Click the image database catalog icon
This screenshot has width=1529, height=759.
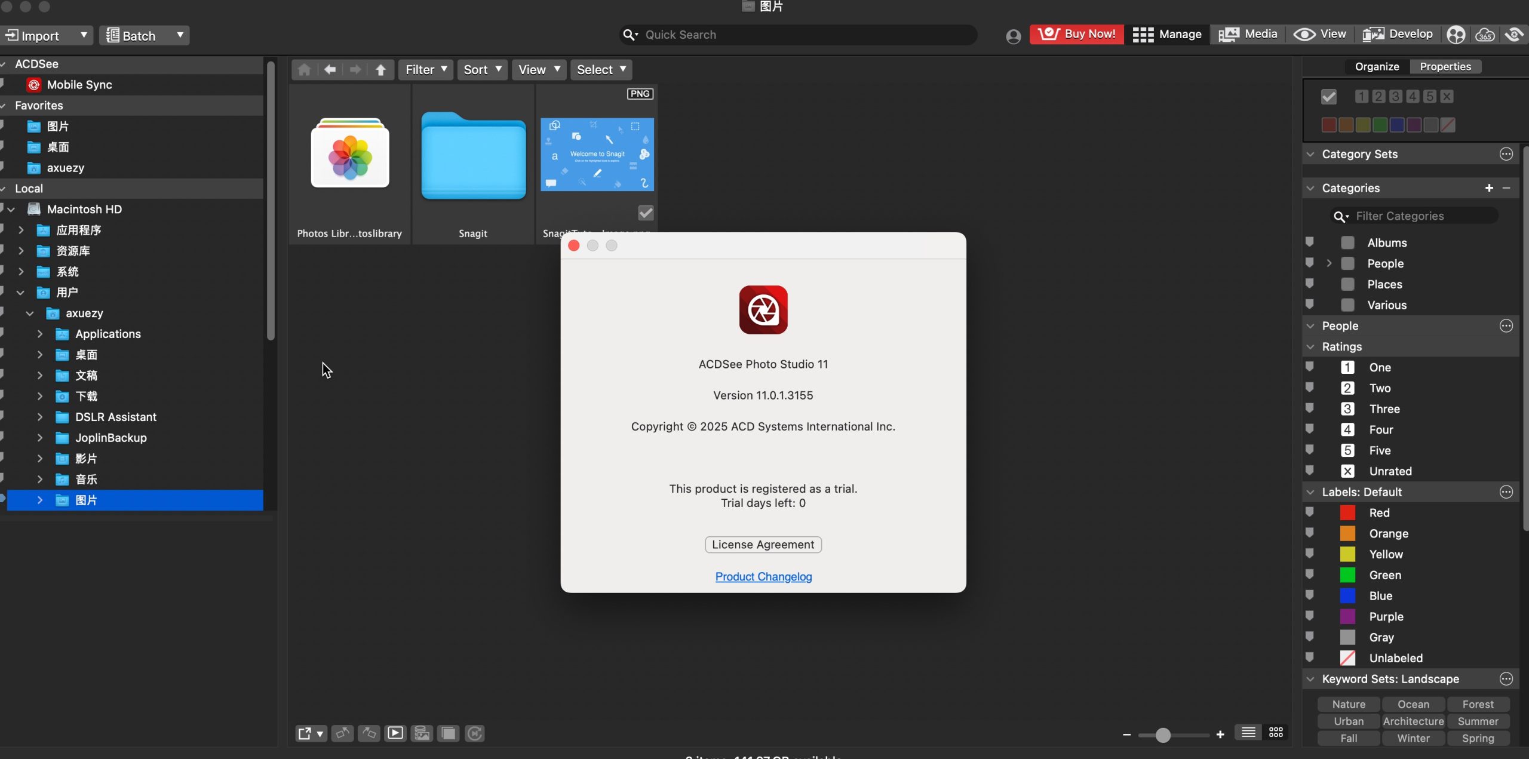tap(422, 733)
